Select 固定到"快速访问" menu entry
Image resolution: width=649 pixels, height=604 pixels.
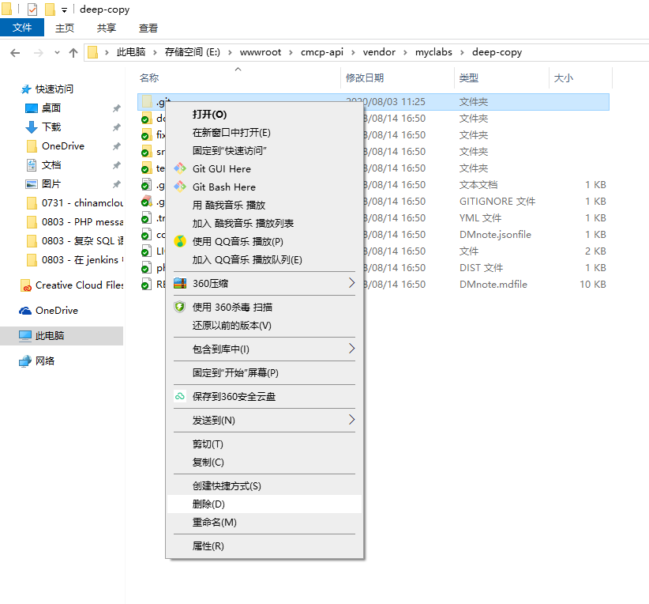(264, 151)
